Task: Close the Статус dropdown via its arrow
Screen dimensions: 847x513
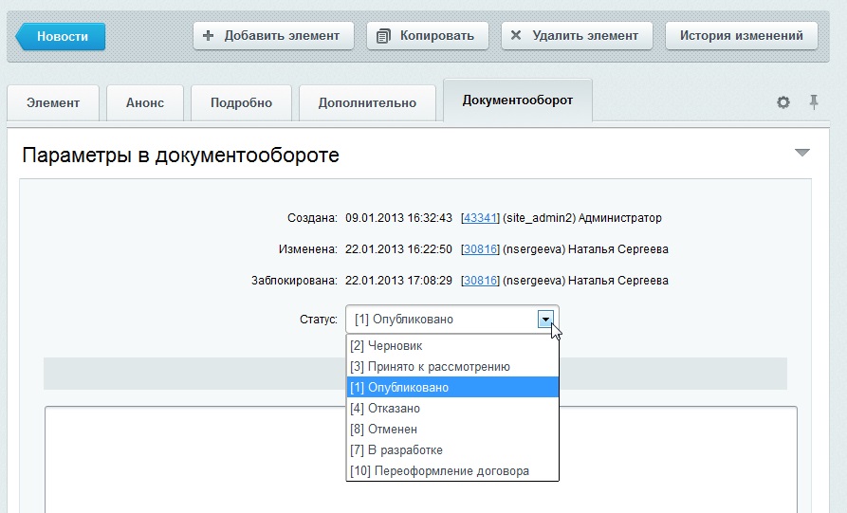Action: [x=545, y=320]
